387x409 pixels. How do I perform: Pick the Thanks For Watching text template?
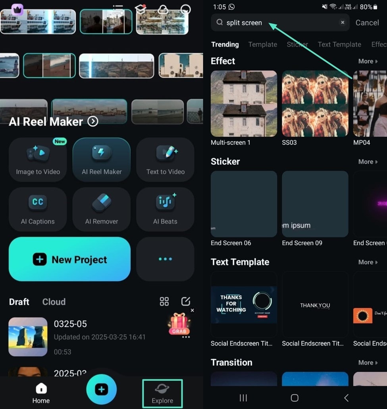point(244,305)
